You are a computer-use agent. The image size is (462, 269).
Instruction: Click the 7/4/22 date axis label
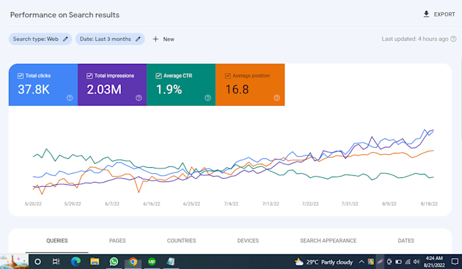tap(231, 204)
